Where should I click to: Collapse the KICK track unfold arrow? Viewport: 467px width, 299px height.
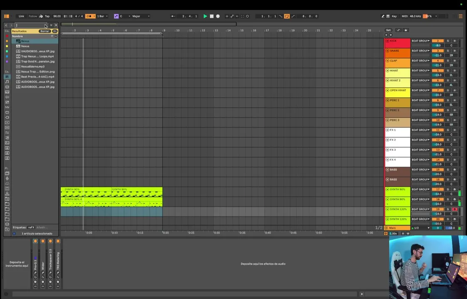[x=388, y=41]
